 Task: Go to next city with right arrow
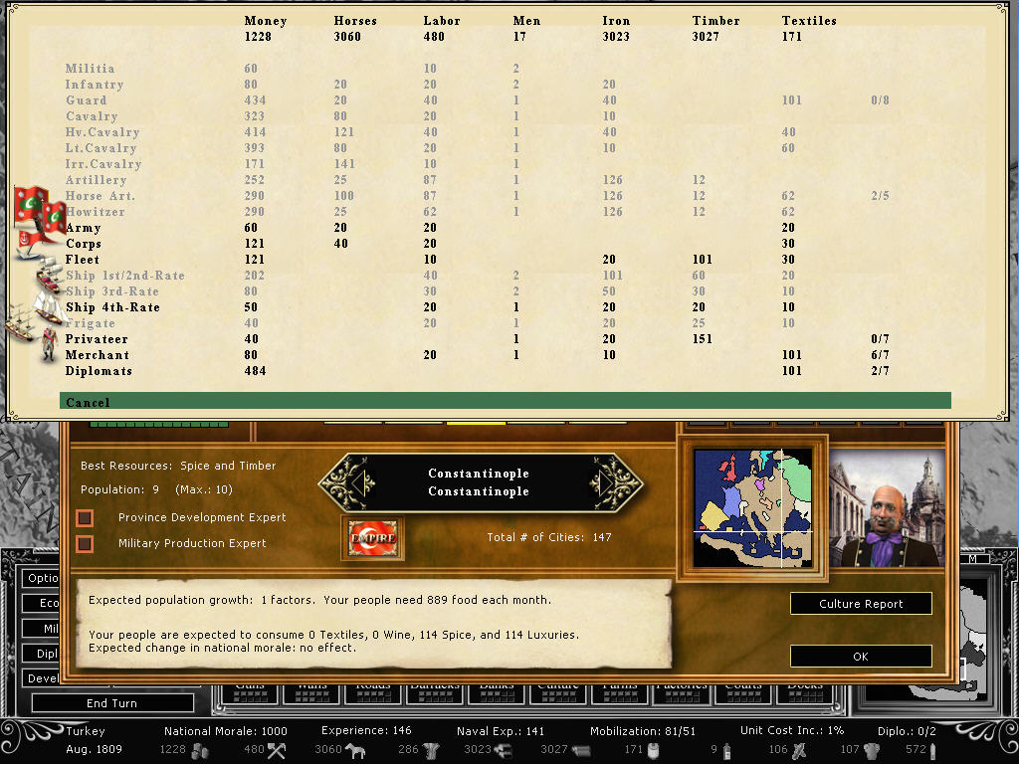point(607,482)
